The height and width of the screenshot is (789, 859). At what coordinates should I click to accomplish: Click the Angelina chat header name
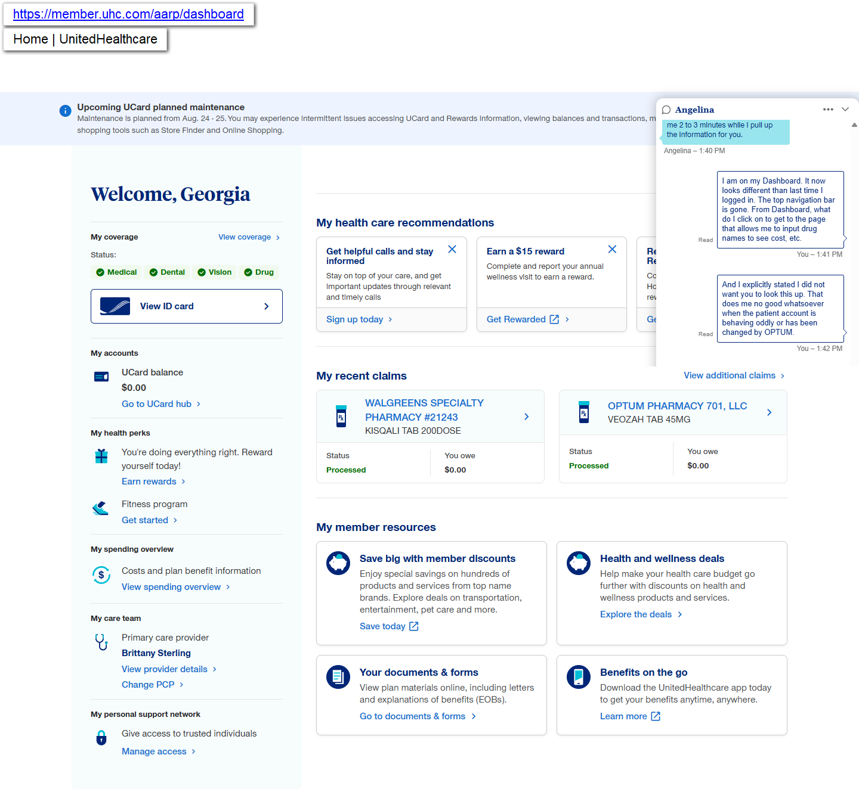pos(694,110)
